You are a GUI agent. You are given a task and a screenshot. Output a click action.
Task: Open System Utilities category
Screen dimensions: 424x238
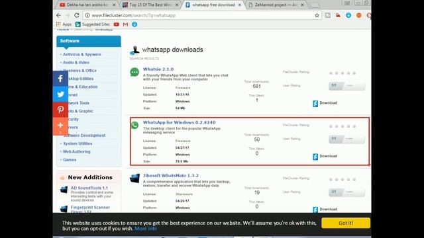pyautogui.click(x=78, y=143)
